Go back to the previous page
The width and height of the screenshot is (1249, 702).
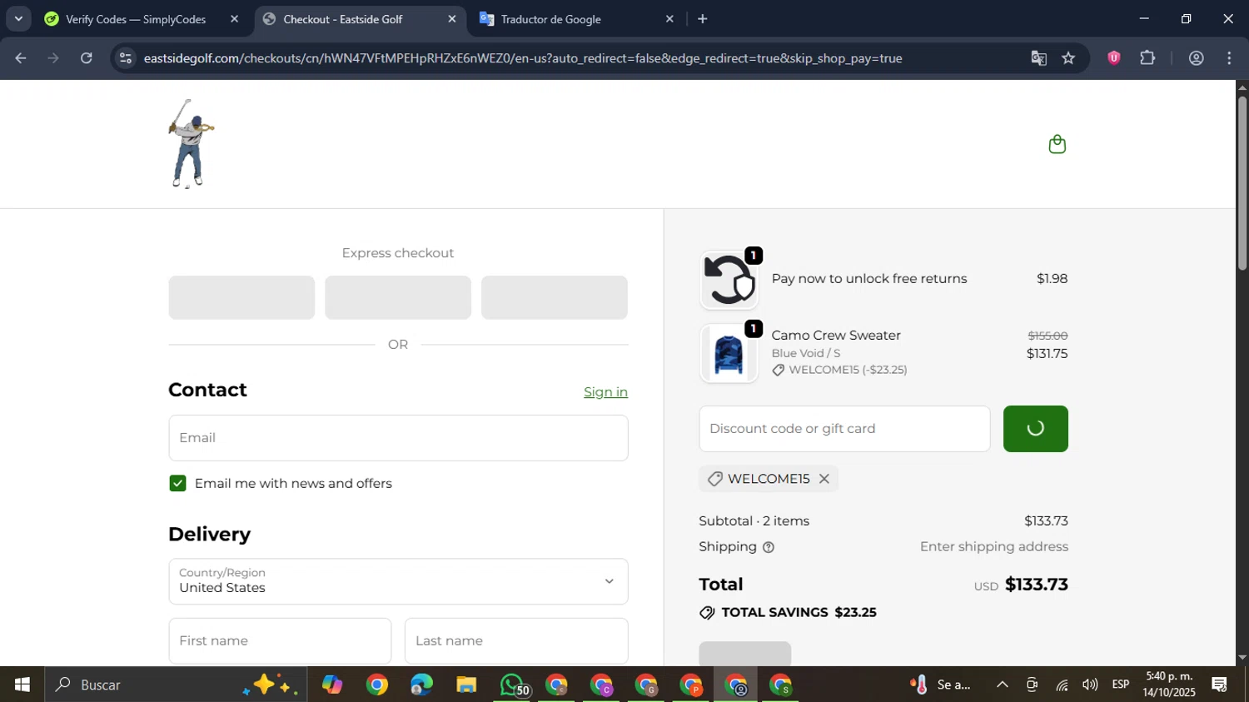[x=21, y=58]
